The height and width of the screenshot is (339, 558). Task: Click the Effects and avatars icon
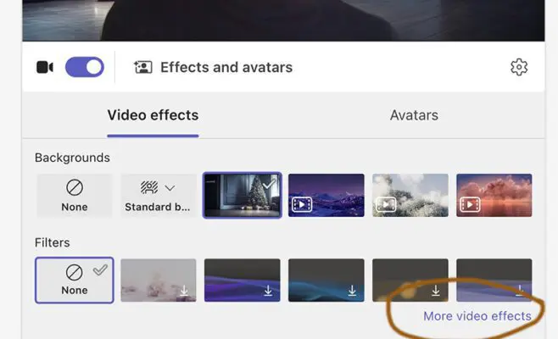[143, 67]
